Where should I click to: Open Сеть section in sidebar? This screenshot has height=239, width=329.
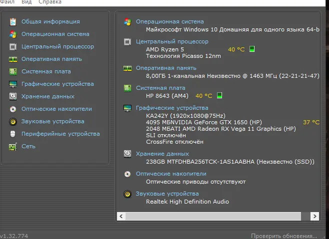tap(28, 146)
